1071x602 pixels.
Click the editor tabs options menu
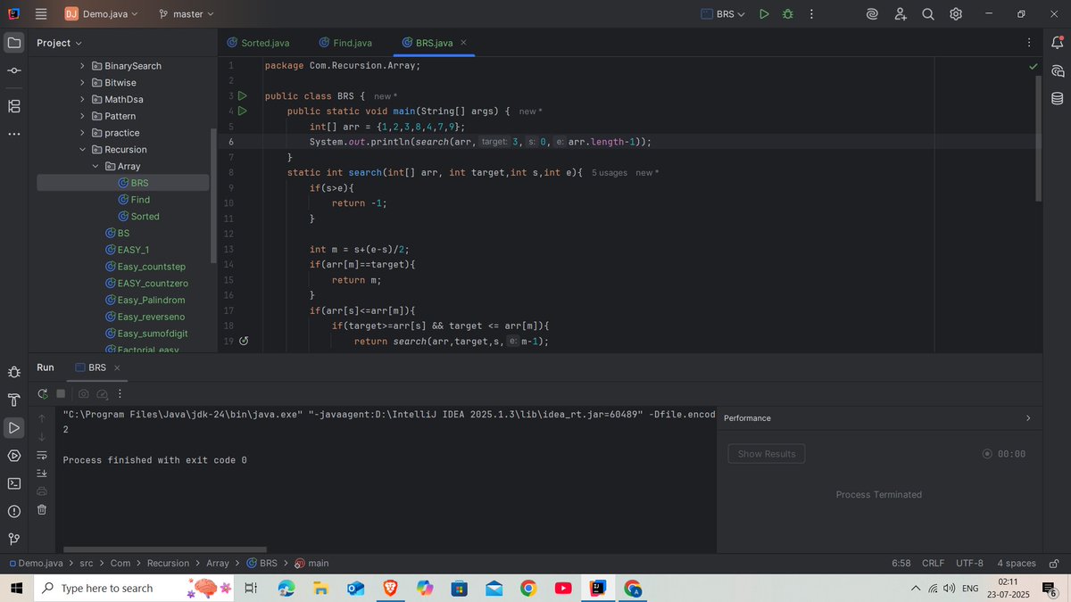[1029, 42]
